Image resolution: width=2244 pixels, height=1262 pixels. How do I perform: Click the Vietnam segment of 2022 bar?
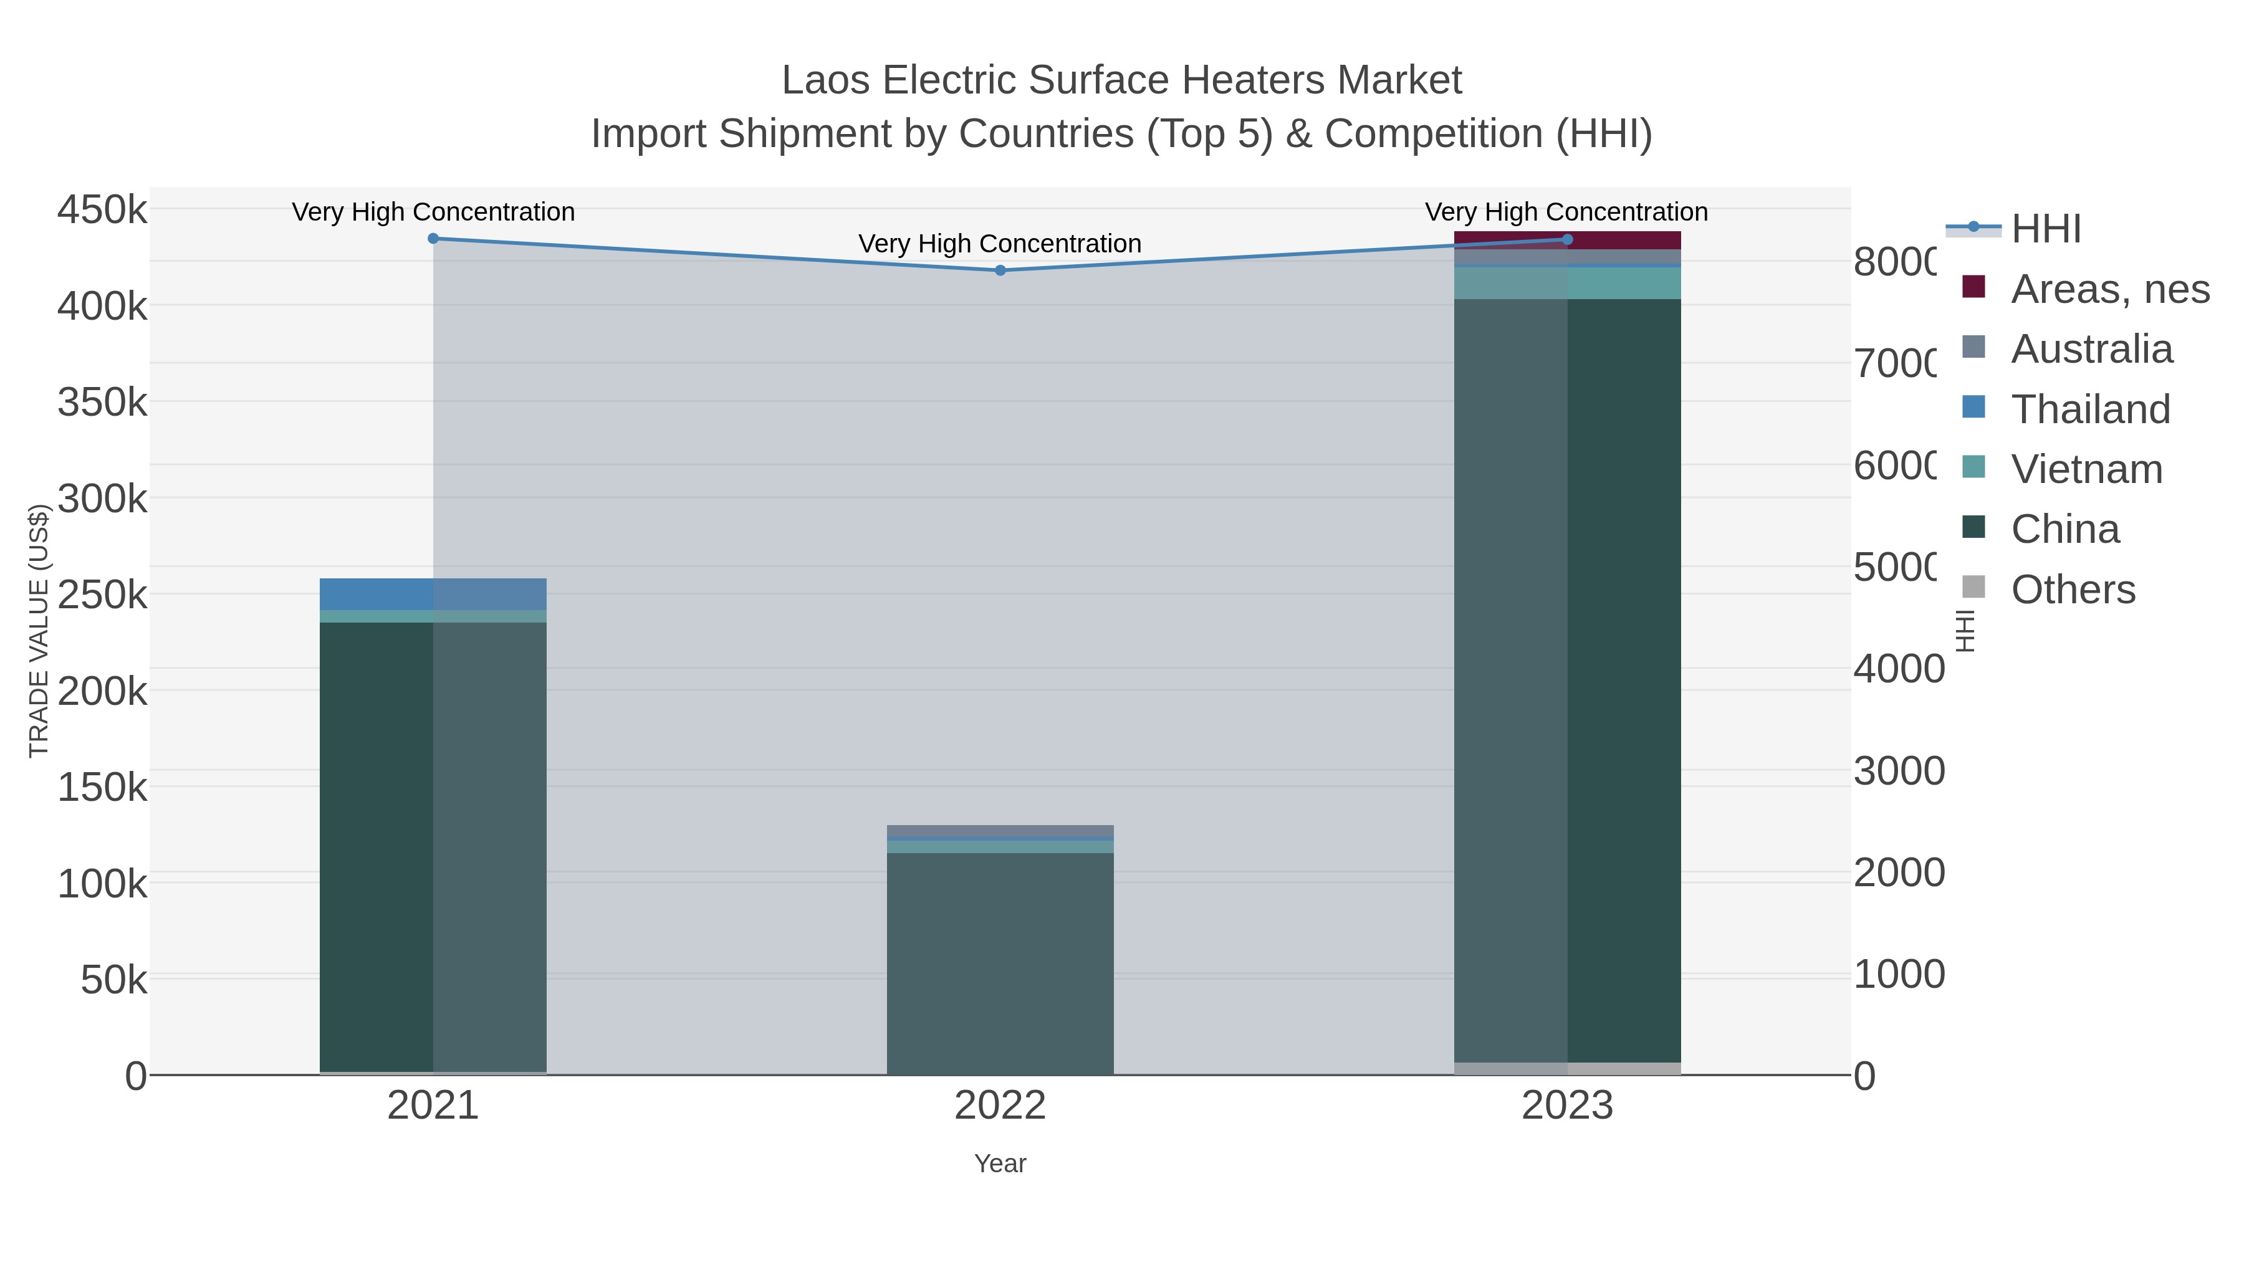[x=1000, y=846]
